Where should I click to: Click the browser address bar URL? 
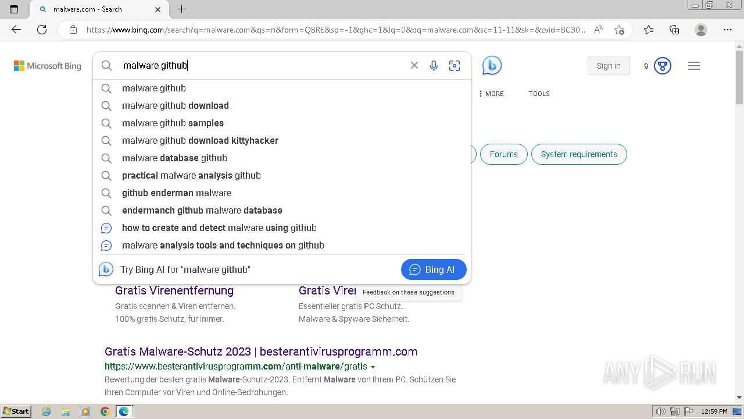coord(335,30)
